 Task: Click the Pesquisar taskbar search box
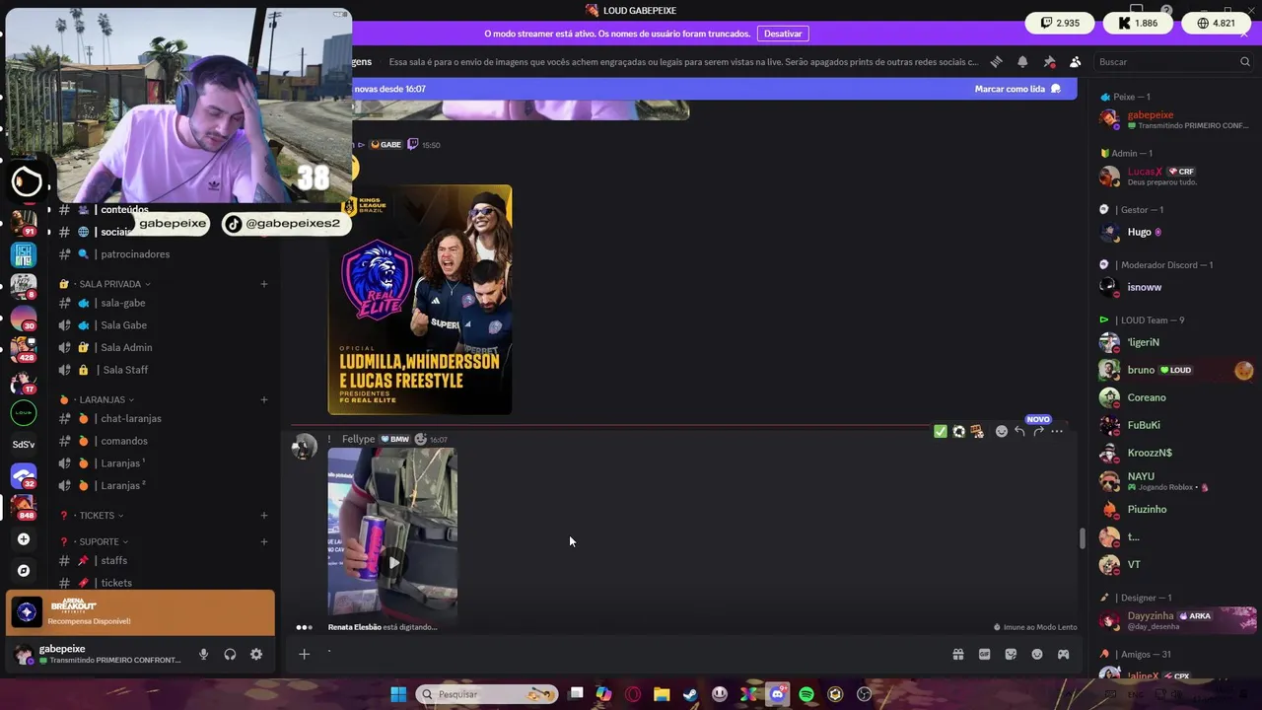tap(487, 694)
